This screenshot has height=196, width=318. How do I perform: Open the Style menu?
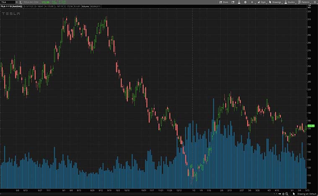[x=261, y=2]
